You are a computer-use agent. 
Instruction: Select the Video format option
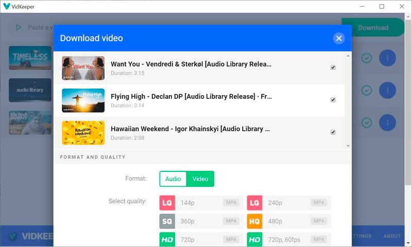(x=200, y=179)
